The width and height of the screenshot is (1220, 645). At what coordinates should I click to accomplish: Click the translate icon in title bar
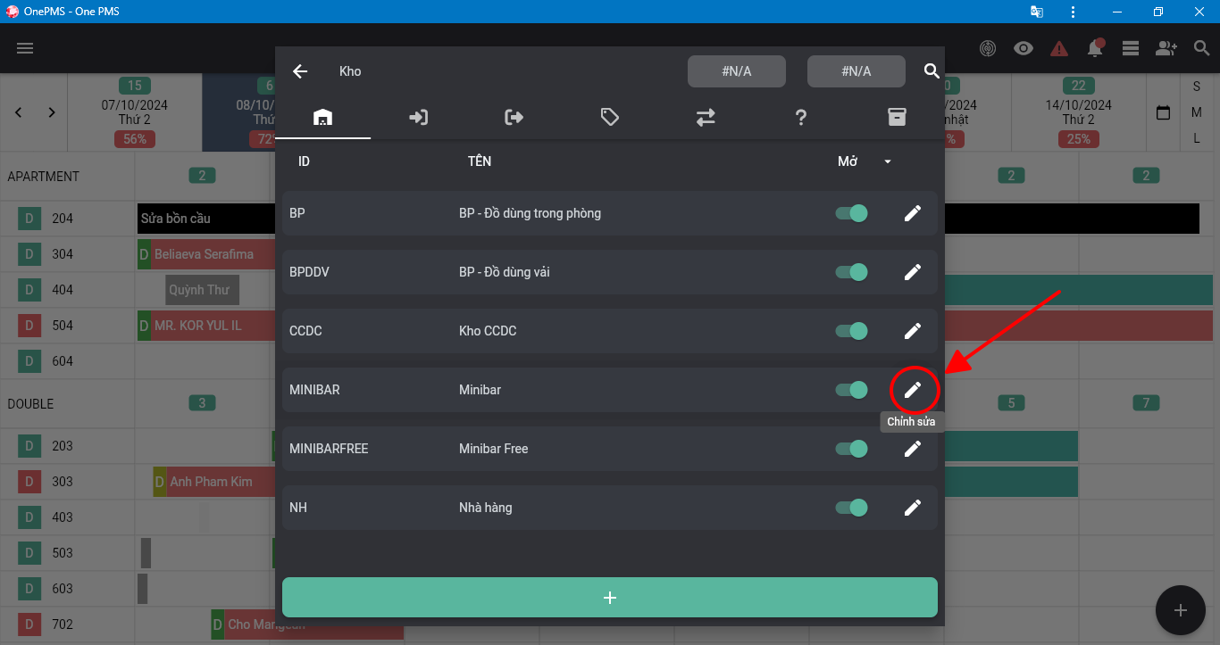pos(1036,12)
